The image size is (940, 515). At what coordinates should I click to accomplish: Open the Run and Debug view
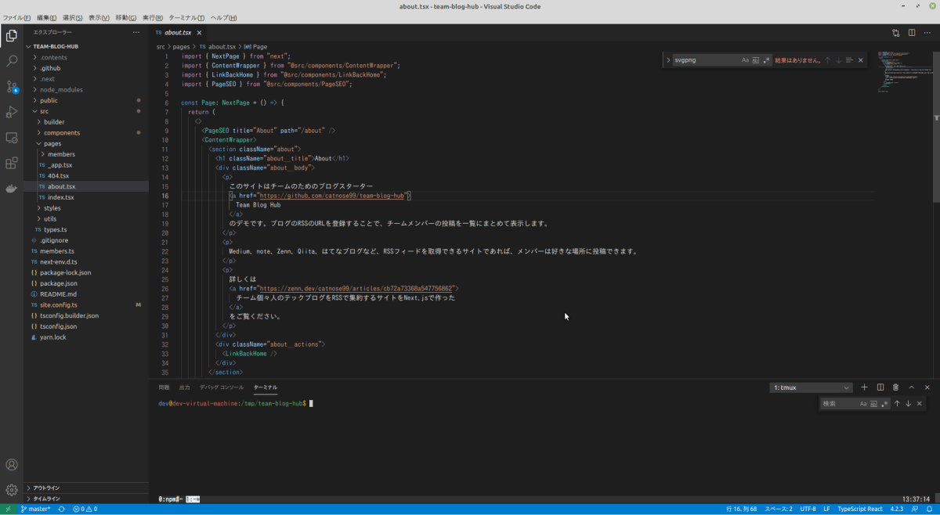[x=12, y=112]
